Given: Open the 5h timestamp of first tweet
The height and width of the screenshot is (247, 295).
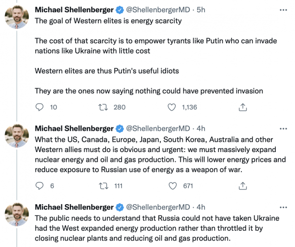Looking at the screenshot, I should click(x=201, y=9).
